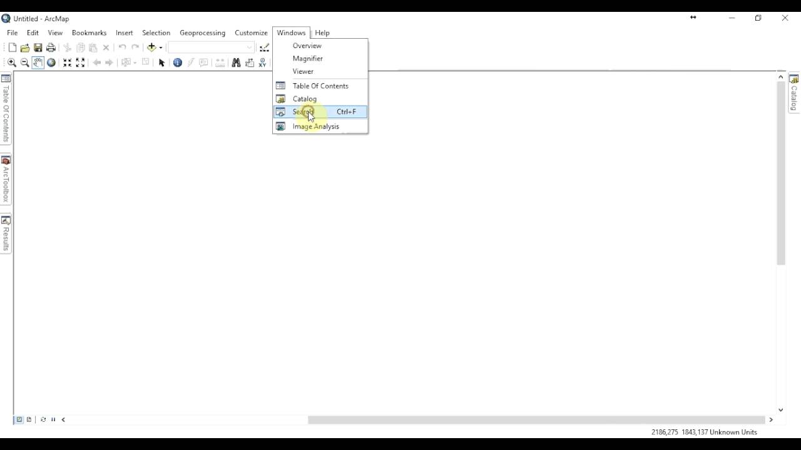Open the Geoprocessing menu

[203, 32]
